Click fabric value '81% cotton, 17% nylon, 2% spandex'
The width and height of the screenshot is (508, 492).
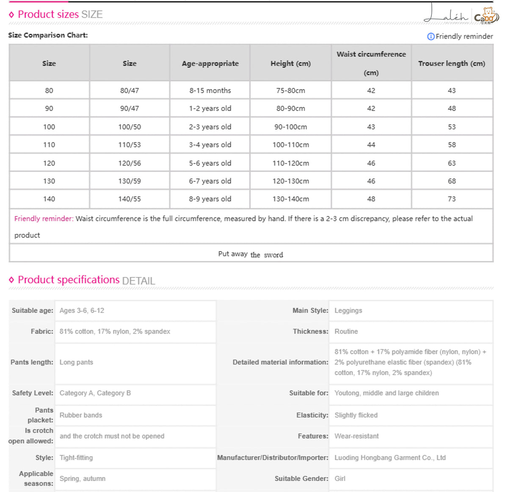click(115, 332)
